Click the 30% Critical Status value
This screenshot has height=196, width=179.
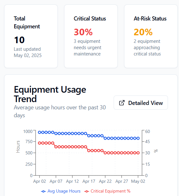point(83,32)
